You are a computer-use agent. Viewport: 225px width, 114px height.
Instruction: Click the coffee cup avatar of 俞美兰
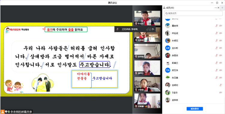tap(168, 63)
